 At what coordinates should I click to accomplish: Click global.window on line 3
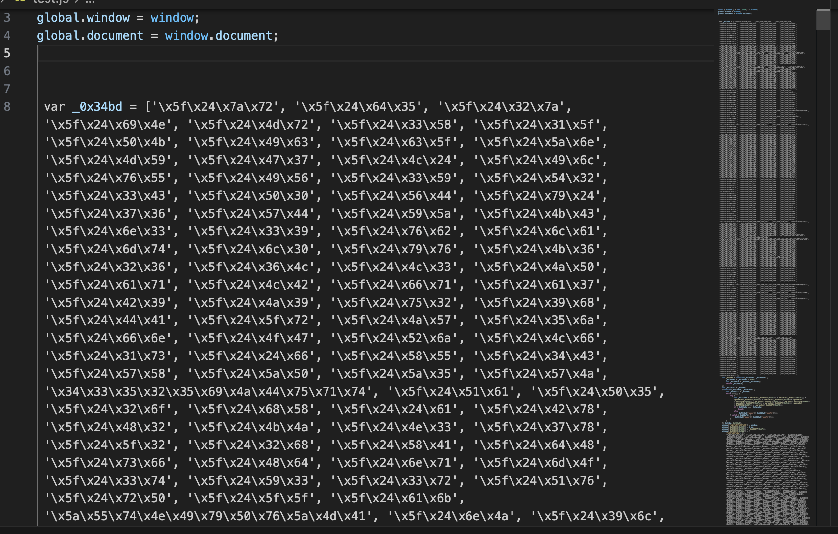(x=83, y=18)
